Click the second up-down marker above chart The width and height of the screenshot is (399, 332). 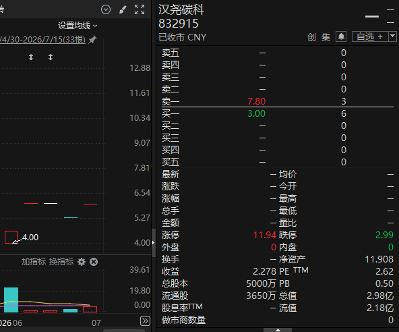tap(51, 57)
